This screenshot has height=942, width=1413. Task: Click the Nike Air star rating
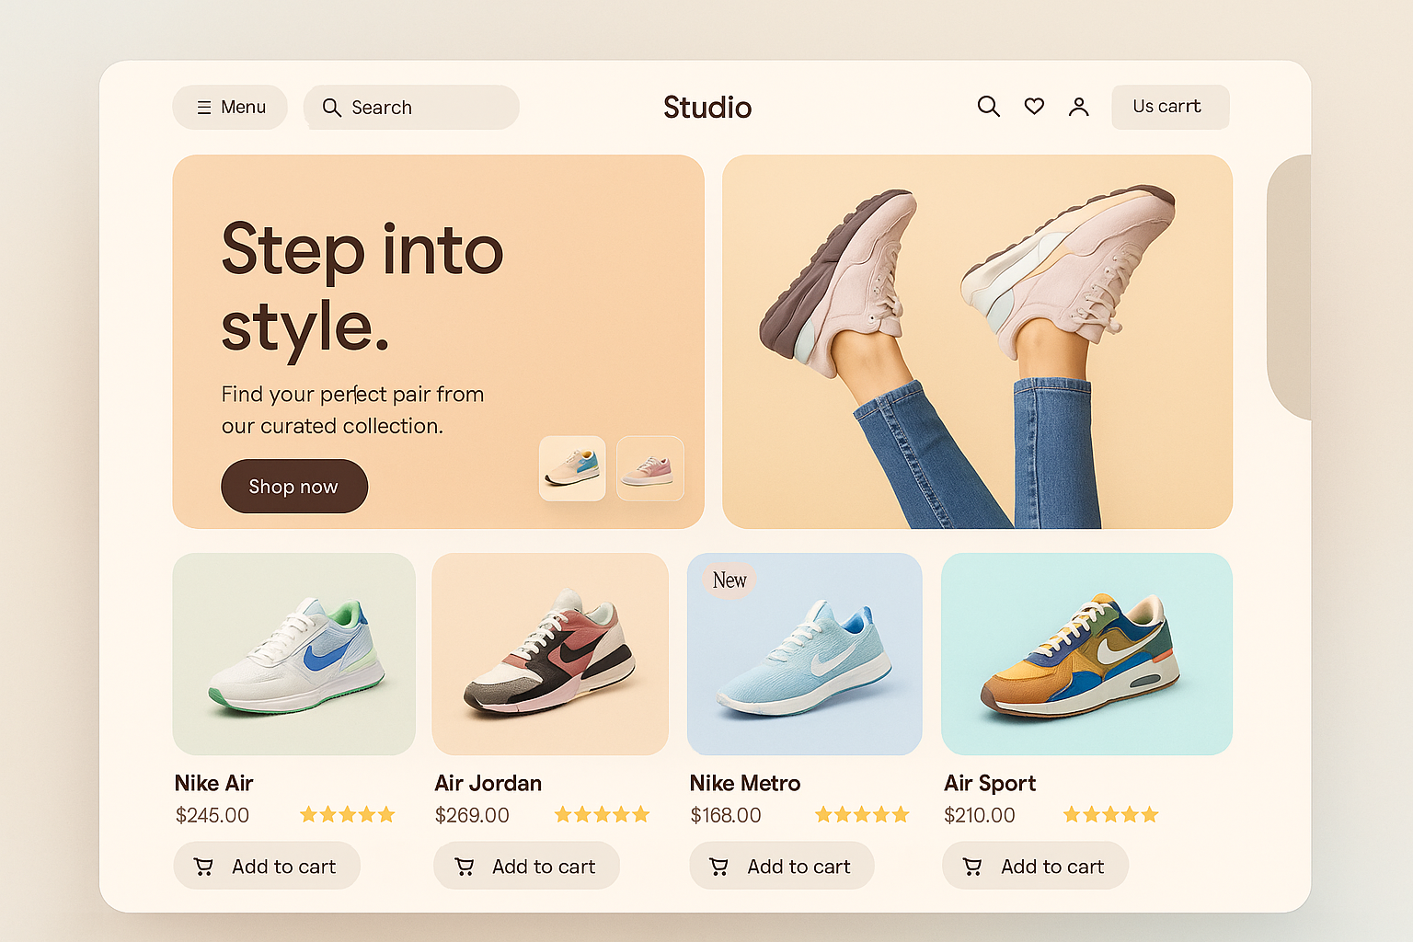coord(347,814)
